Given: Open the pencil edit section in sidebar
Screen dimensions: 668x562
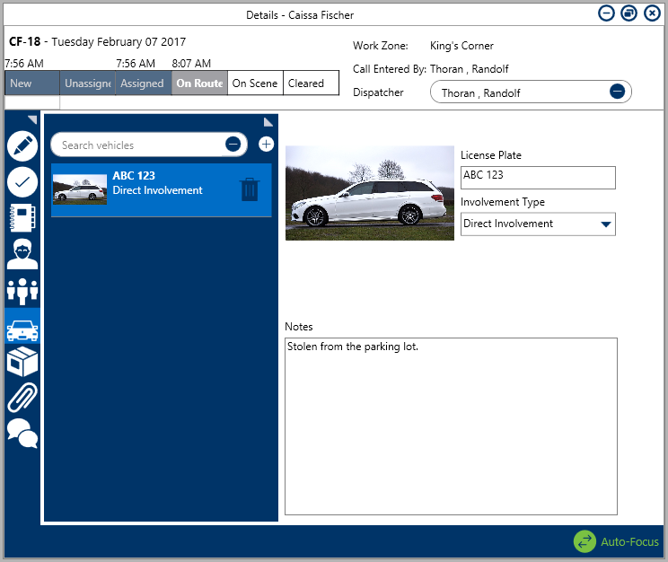Looking at the screenshot, I should [22, 146].
